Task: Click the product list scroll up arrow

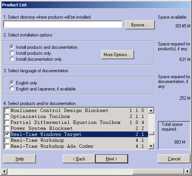Action: pos(151,111)
